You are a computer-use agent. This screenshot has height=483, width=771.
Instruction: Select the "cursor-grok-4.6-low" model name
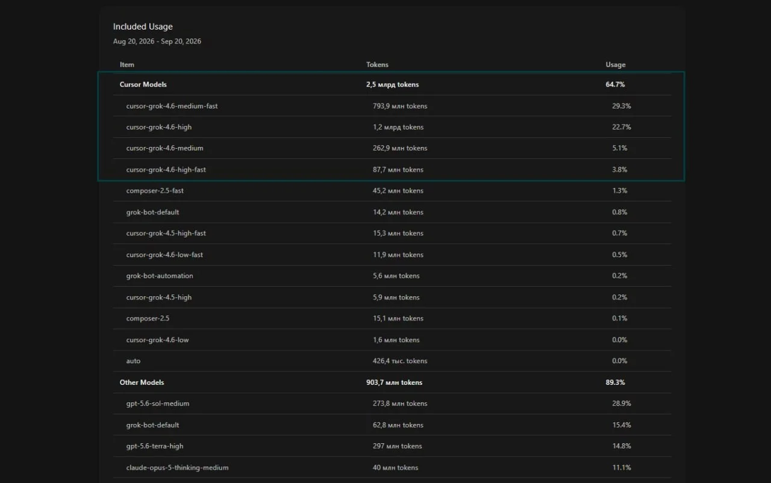[x=158, y=340]
